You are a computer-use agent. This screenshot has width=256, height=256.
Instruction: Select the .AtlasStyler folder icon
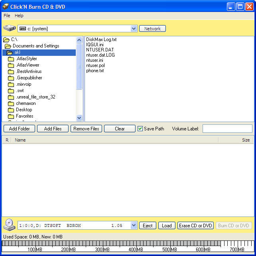pyautogui.click(x=11, y=59)
